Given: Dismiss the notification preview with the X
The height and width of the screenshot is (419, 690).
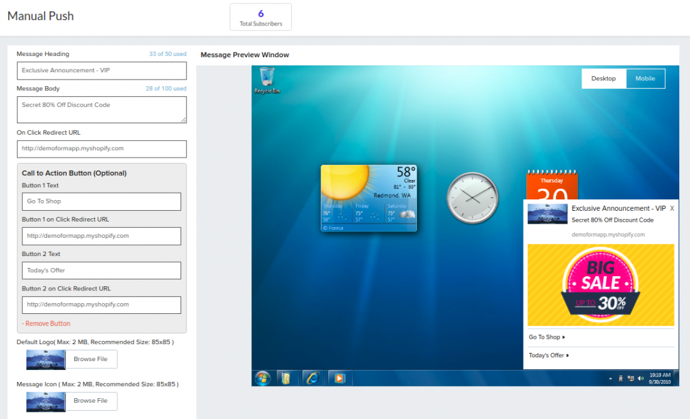Looking at the screenshot, I should point(671,209).
